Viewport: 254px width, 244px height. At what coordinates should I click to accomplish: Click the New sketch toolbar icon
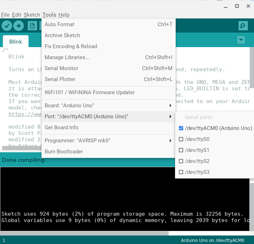pyautogui.click(x=32, y=26)
